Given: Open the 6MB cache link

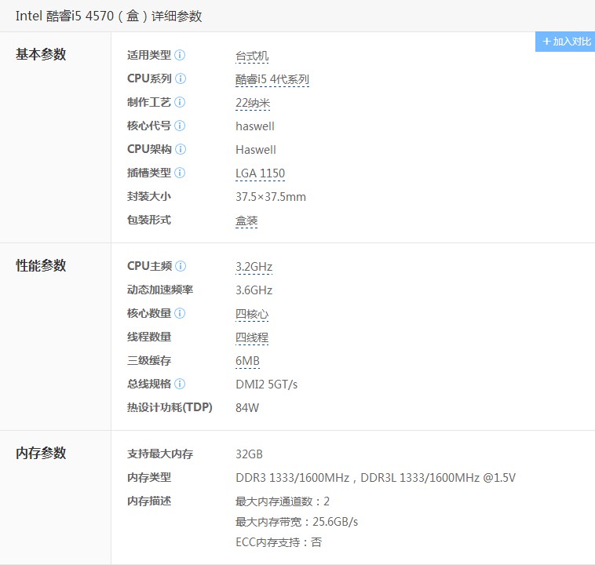Looking at the screenshot, I should coord(247,361).
